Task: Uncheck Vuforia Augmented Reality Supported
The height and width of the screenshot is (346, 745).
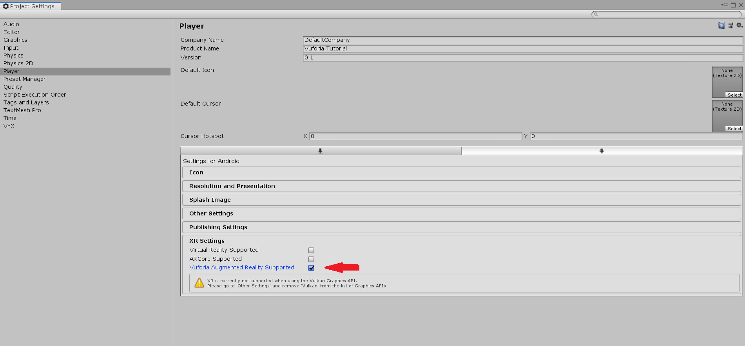Action: (311, 268)
